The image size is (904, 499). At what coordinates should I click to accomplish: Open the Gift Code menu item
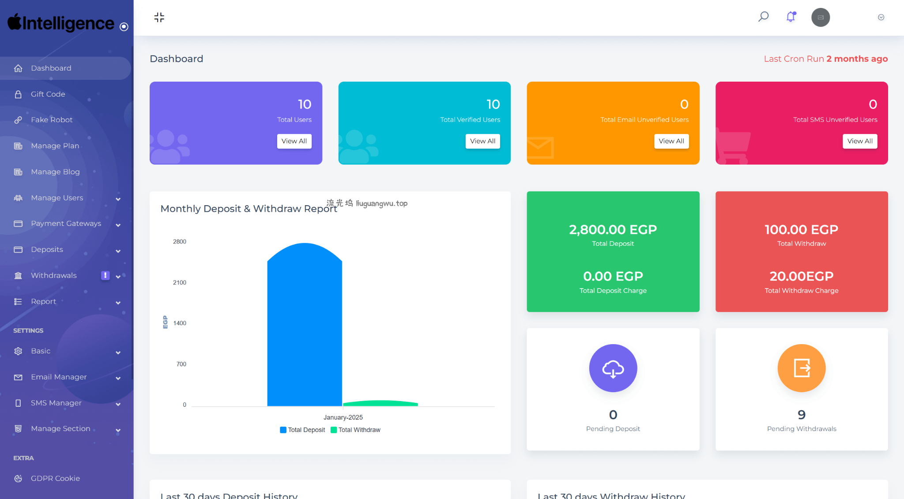48,94
